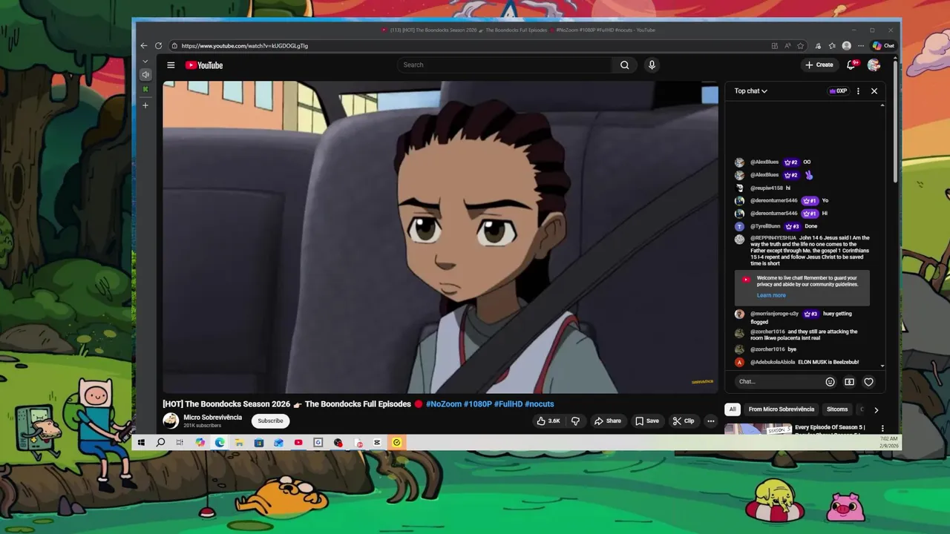Close the live chat panel
This screenshot has height=534, width=950.
874,91
